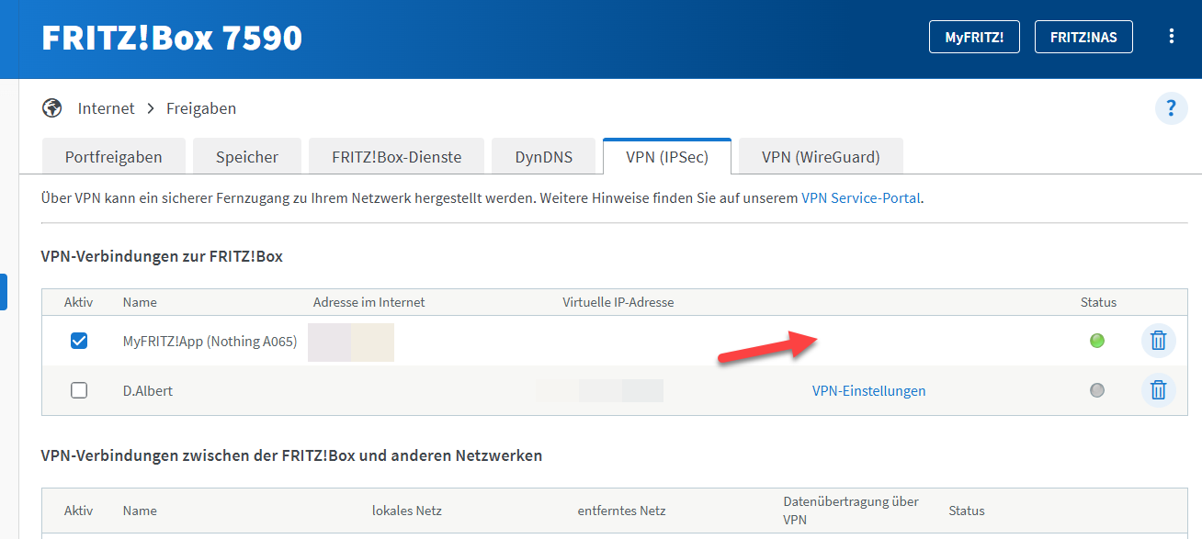Click the MyFRITZ!App (Nothing A065) name
1202x539 pixels.
[x=210, y=342]
